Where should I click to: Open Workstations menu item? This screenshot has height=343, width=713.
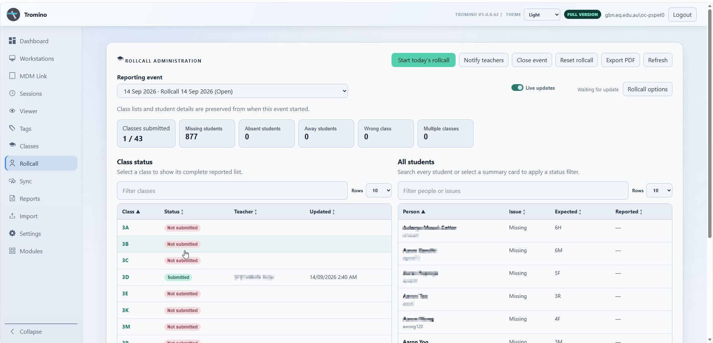(41, 58)
